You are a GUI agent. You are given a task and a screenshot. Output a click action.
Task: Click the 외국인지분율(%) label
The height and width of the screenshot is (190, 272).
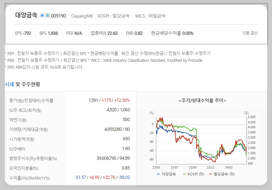(x=23, y=168)
